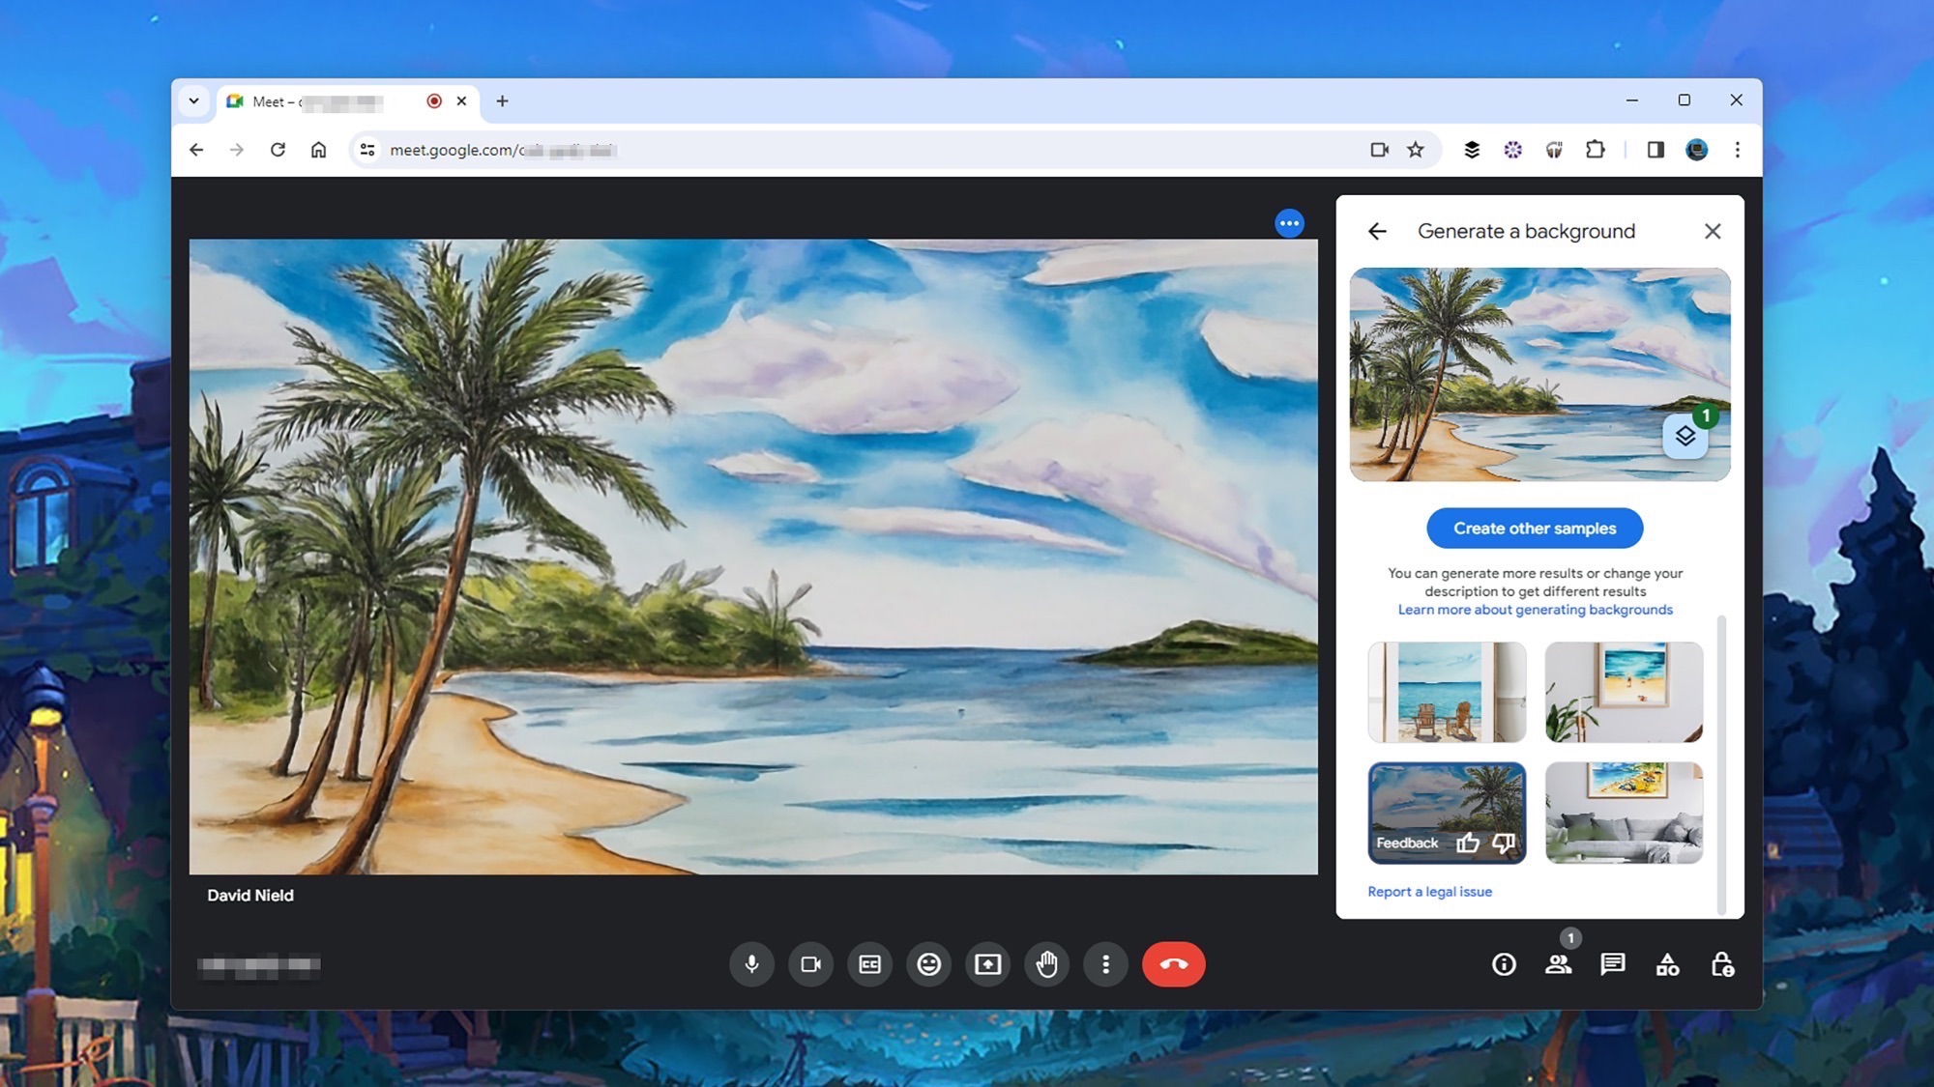The width and height of the screenshot is (1934, 1087).
Task: Open more options on David Nield's video tile
Action: (x=1289, y=222)
